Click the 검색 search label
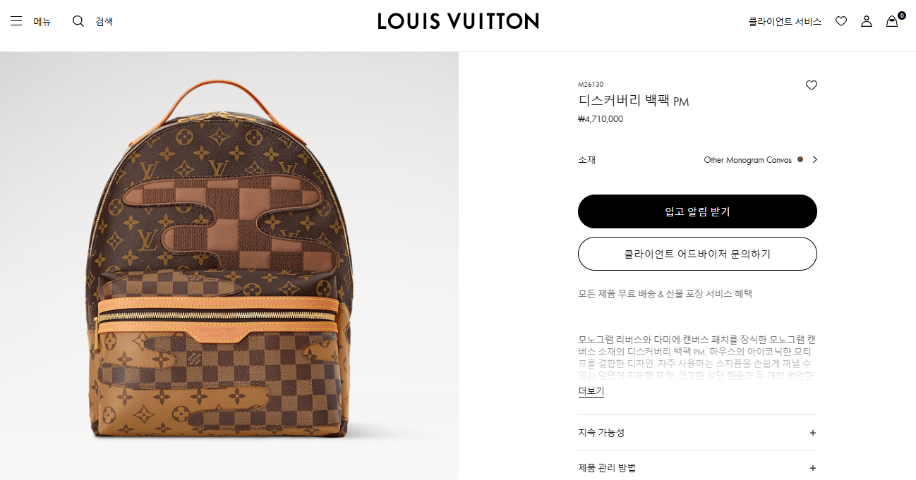The width and height of the screenshot is (916, 480). click(104, 22)
